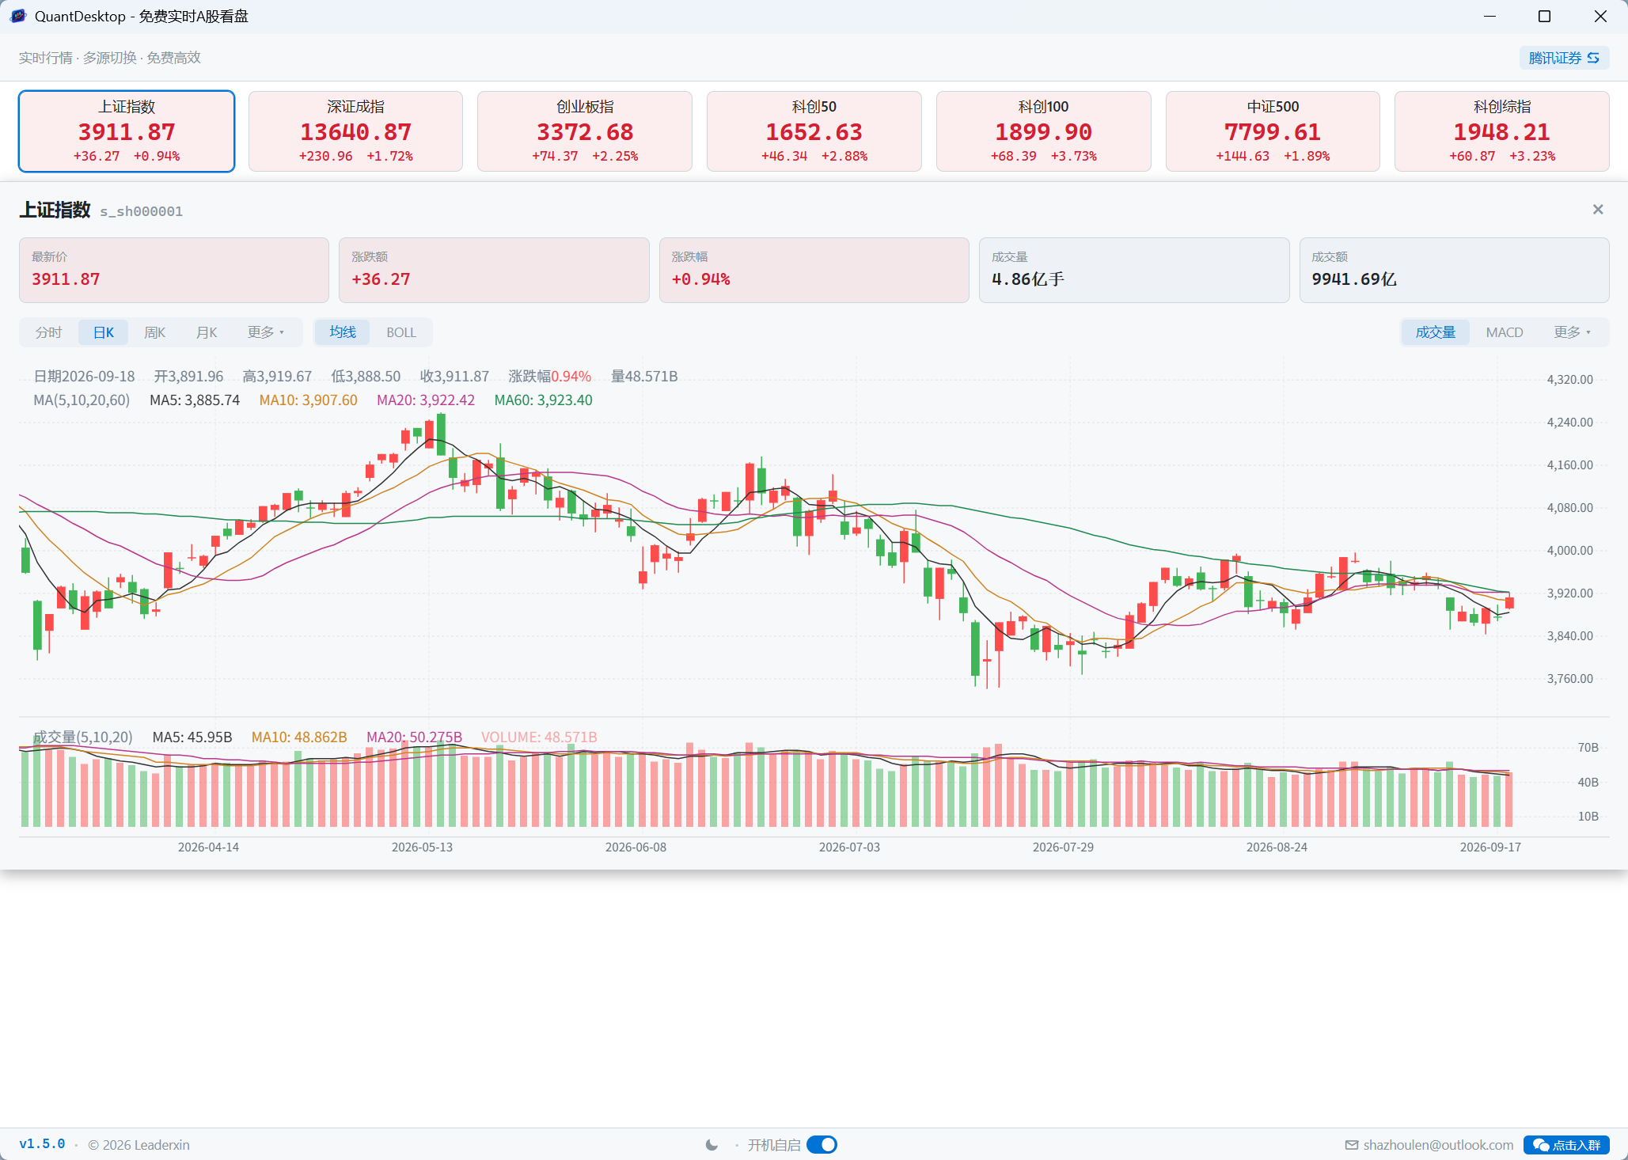1628x1160 pixels.
Task: Click the 2026-07-03 date axis label
Action: pyautogui.click(x=849, y=847)
